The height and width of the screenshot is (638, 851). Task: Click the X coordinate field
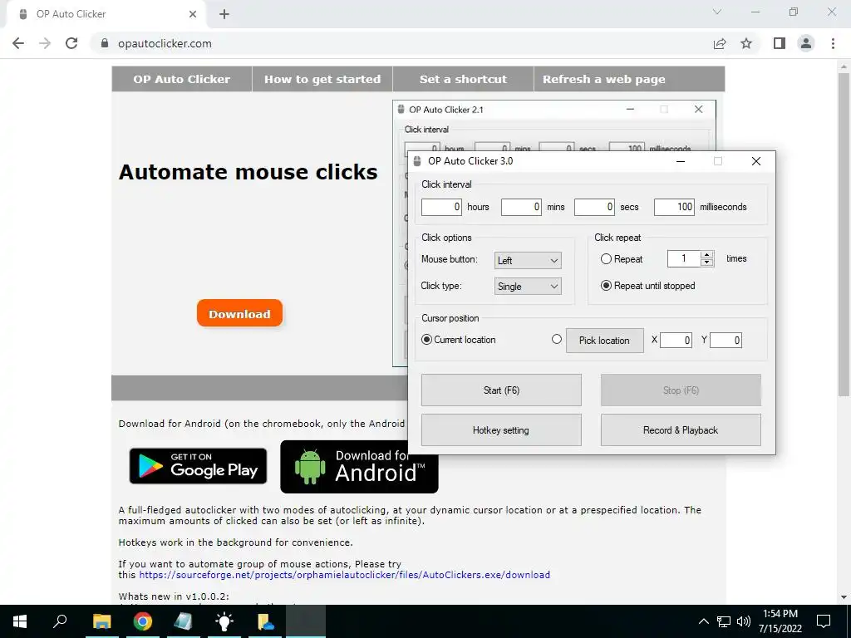pyautogui.click(x=676, y=340)
